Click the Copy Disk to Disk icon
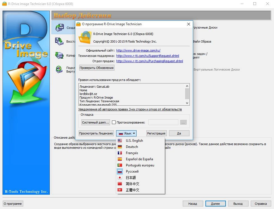The image size is (274, 209). 59,55
